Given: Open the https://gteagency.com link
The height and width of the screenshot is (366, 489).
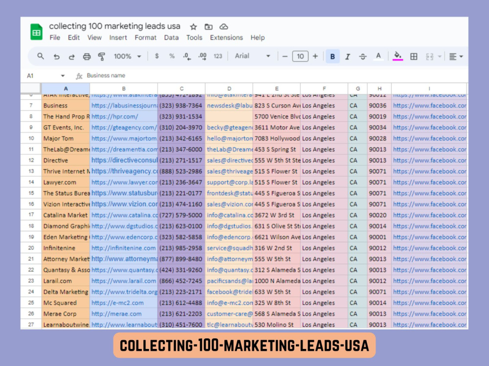Looking at the screenshot, I should [x=124, y=127].
